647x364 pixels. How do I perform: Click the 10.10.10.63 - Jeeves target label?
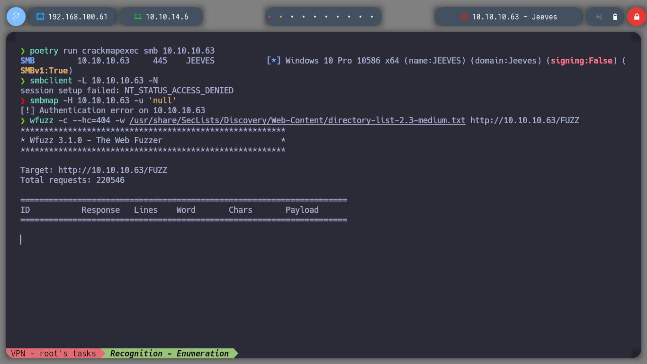515,17
